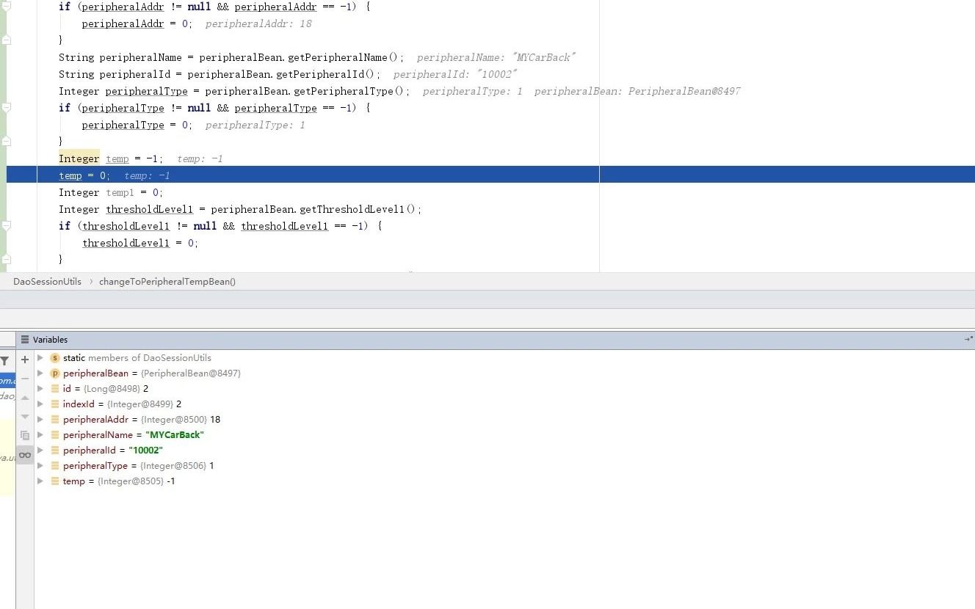The width and height of the screenshot is (975, 609).
Task: Select the 'peripheralAddr = {Integer@8500} 18' row text
Action: tap(142, 420)
